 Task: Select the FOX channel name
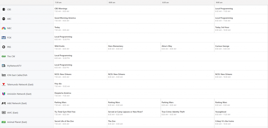click(9, 37)
